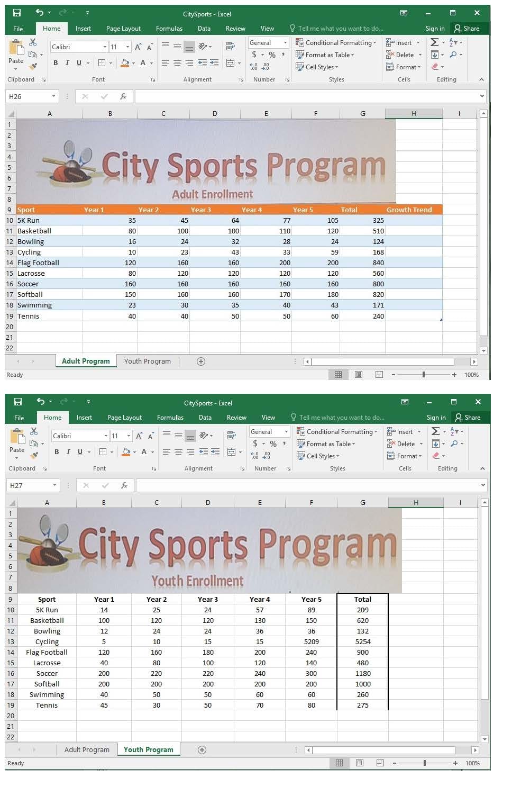
Task: Click the New Sheet plus icon in the upper window
Action: [201, 361]
